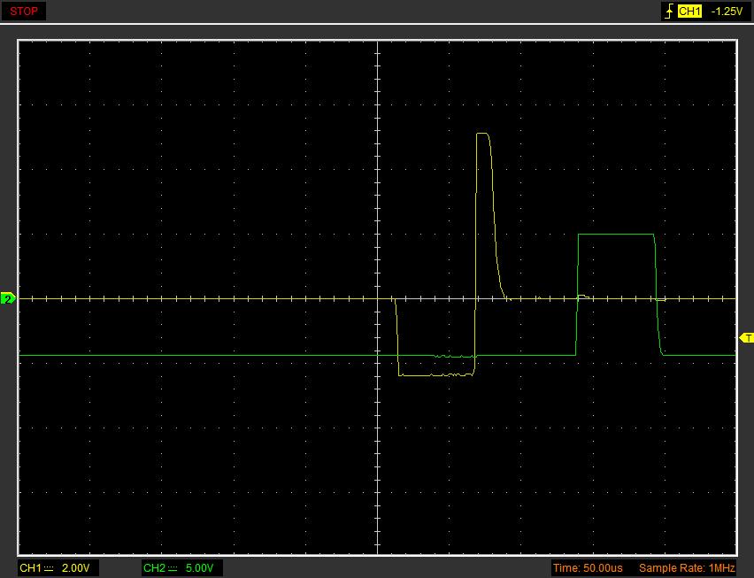Click the CH2 5.00V scale readout
This screenshot has height=578, width=754.
[182, 568]
